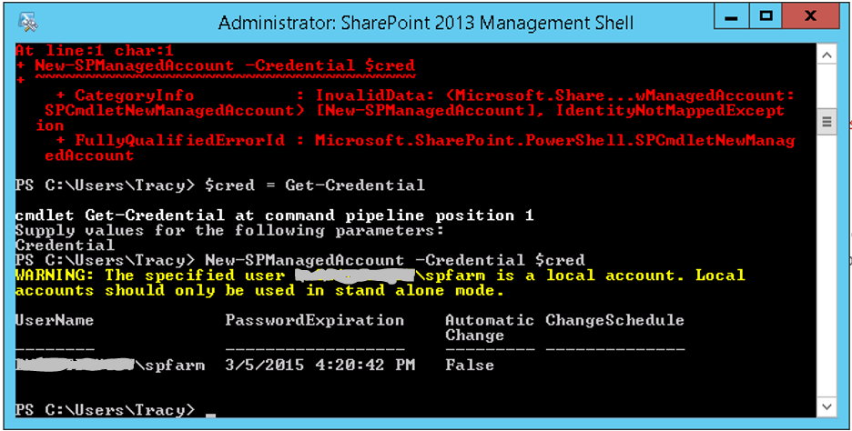Click the vertical scrollbar thumb
Viewport: 852px width, 431px height.
(827, 119)
